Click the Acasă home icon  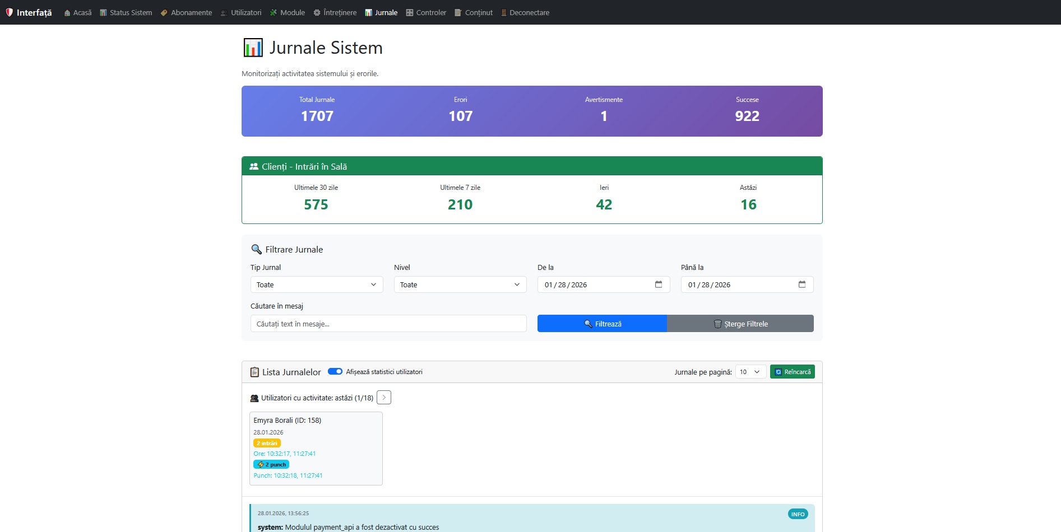(x=66, y=12)
